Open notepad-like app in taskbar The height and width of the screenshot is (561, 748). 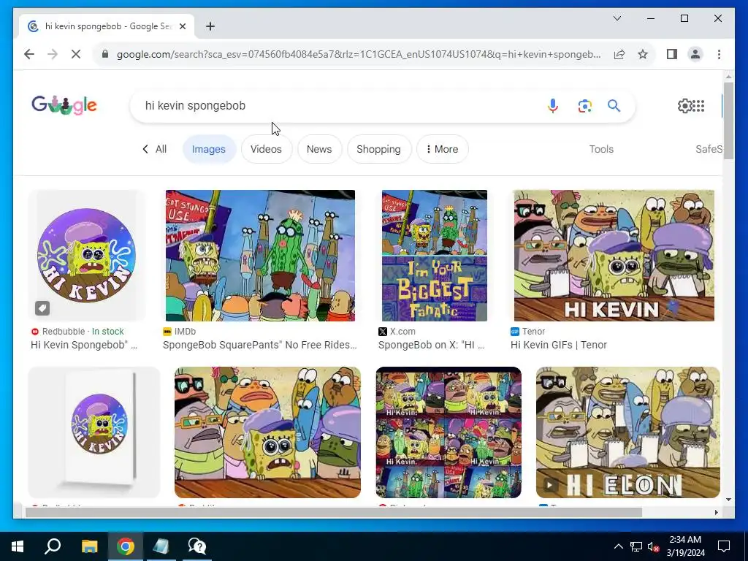click(161, 546)
